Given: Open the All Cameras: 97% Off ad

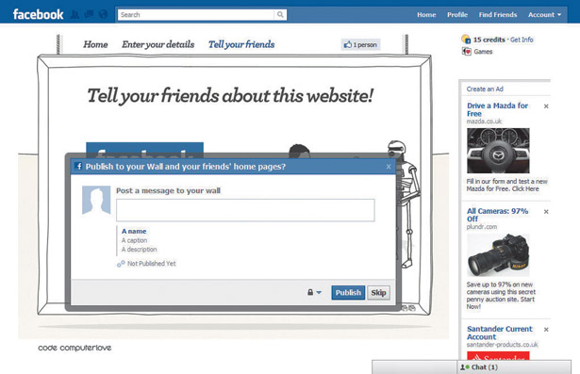Looking at the screenshot, I should coord(497,215).
